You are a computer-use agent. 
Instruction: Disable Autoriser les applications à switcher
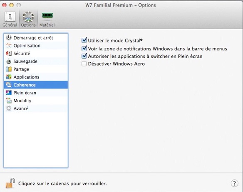pos(84,56)
